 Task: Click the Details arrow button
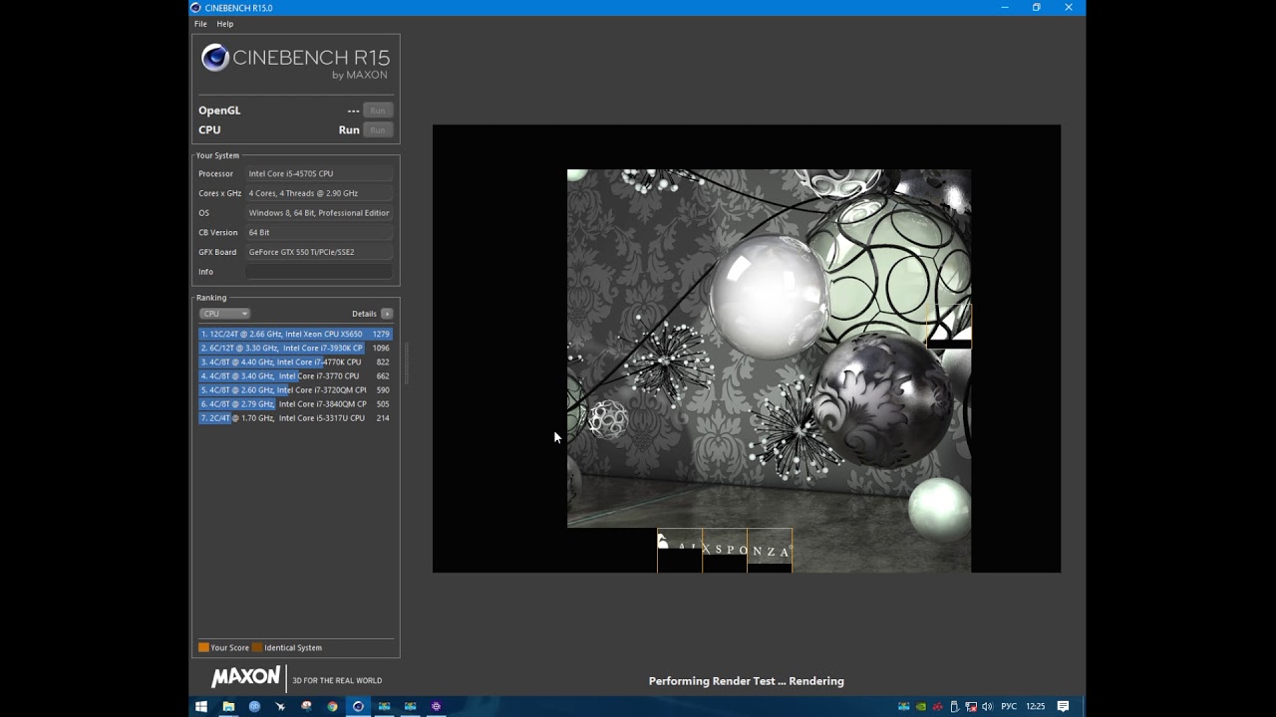coord(387,314)
